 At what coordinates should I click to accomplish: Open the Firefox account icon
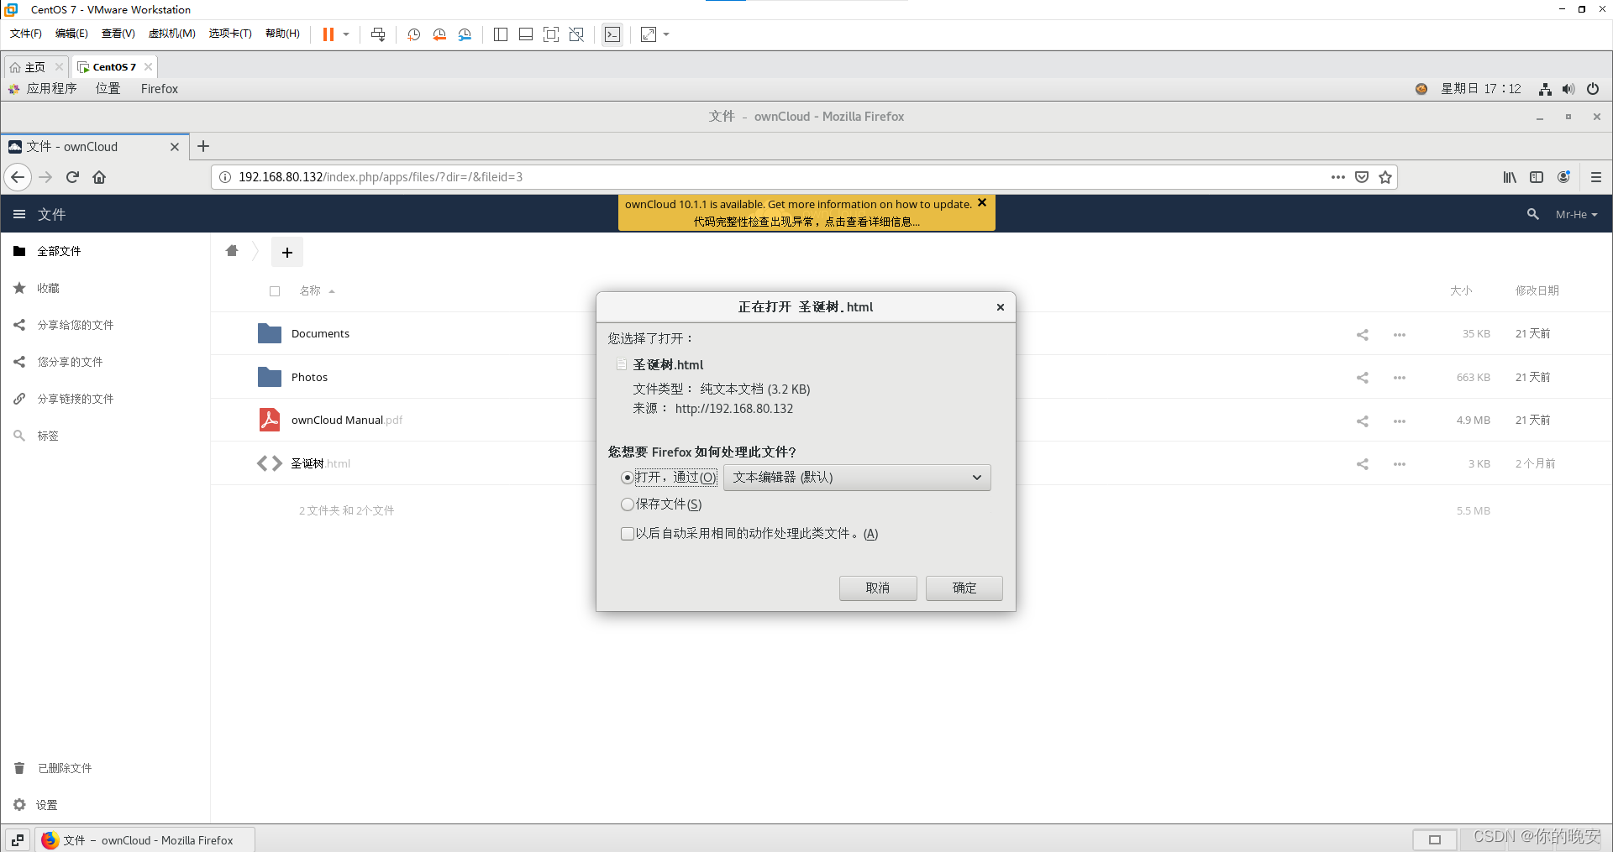[1563, 177]
